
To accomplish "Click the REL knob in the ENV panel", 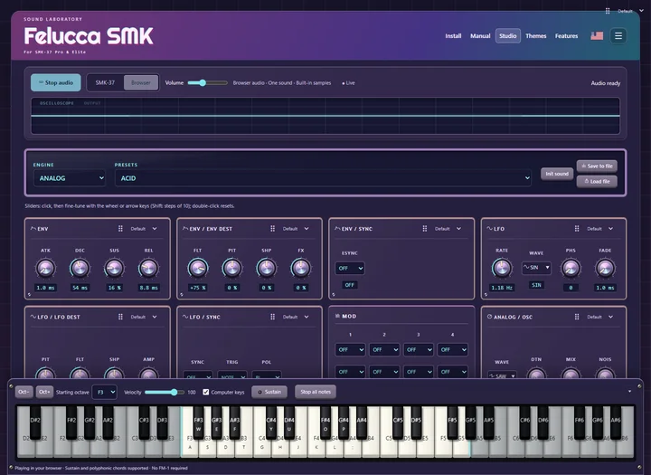I will pos(148,268).
